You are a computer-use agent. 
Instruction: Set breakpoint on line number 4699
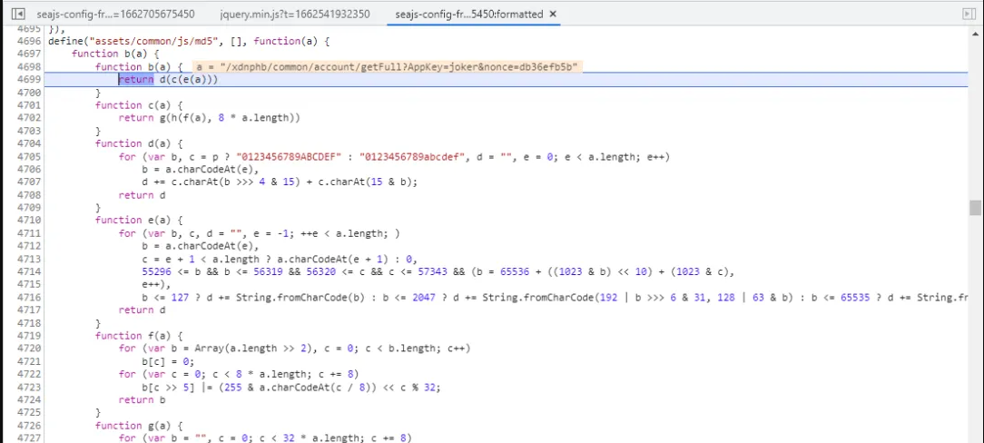click(29, 80)
